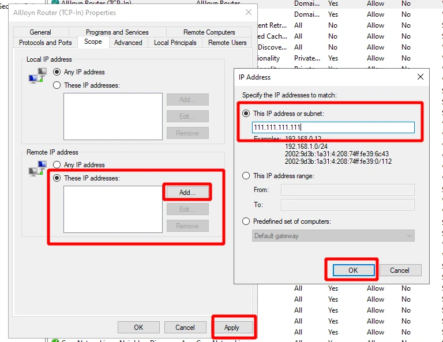Screen dimensions: 443x342
Task: Open the Remote Computers tab
Action: (x=209, y=32)
